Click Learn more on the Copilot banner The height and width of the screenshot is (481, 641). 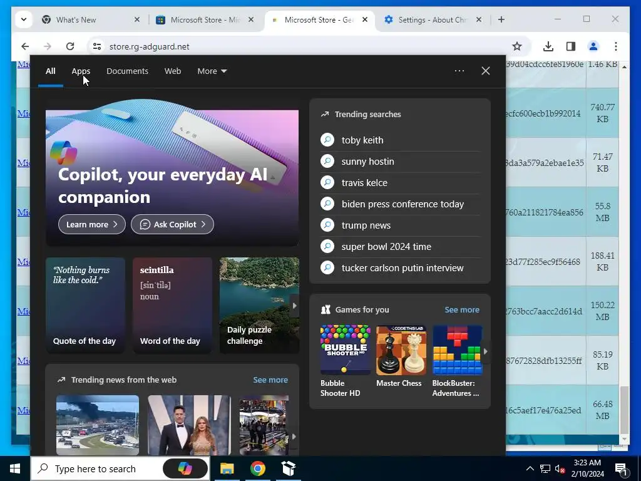click(x=91, y=224)
